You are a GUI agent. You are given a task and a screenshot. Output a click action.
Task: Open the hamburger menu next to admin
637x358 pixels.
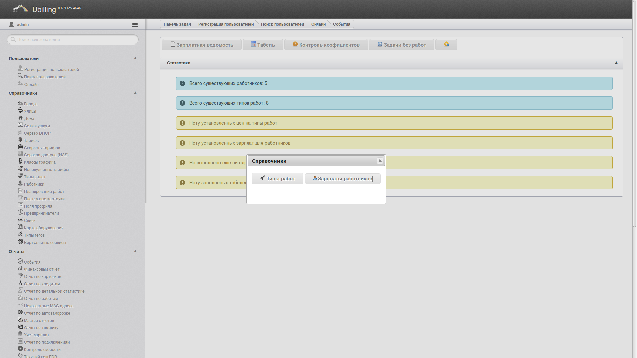point(135,25)
